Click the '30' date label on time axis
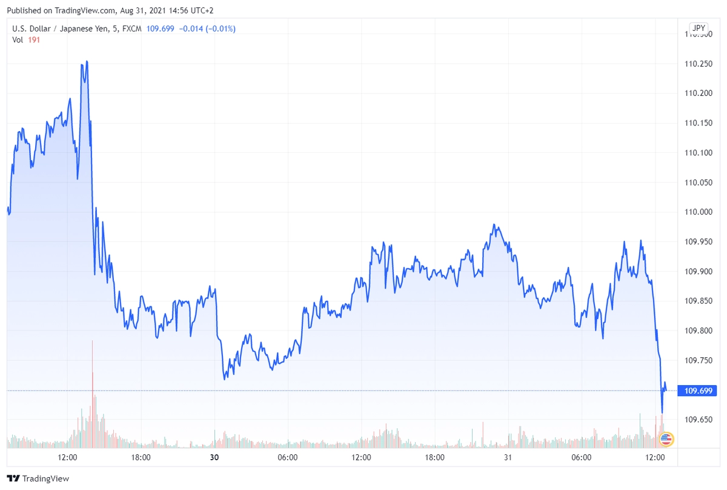 [214, 458]
